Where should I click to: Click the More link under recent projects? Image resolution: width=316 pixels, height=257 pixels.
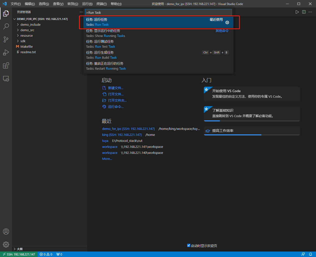tap(107, 159)
